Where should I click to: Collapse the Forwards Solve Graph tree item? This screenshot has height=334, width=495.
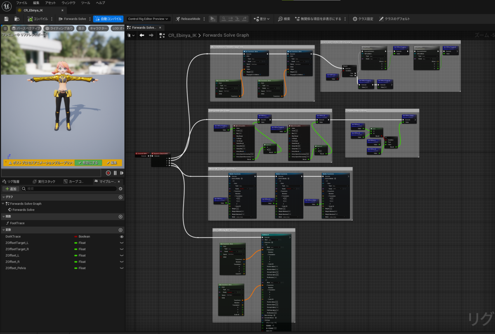3,204
